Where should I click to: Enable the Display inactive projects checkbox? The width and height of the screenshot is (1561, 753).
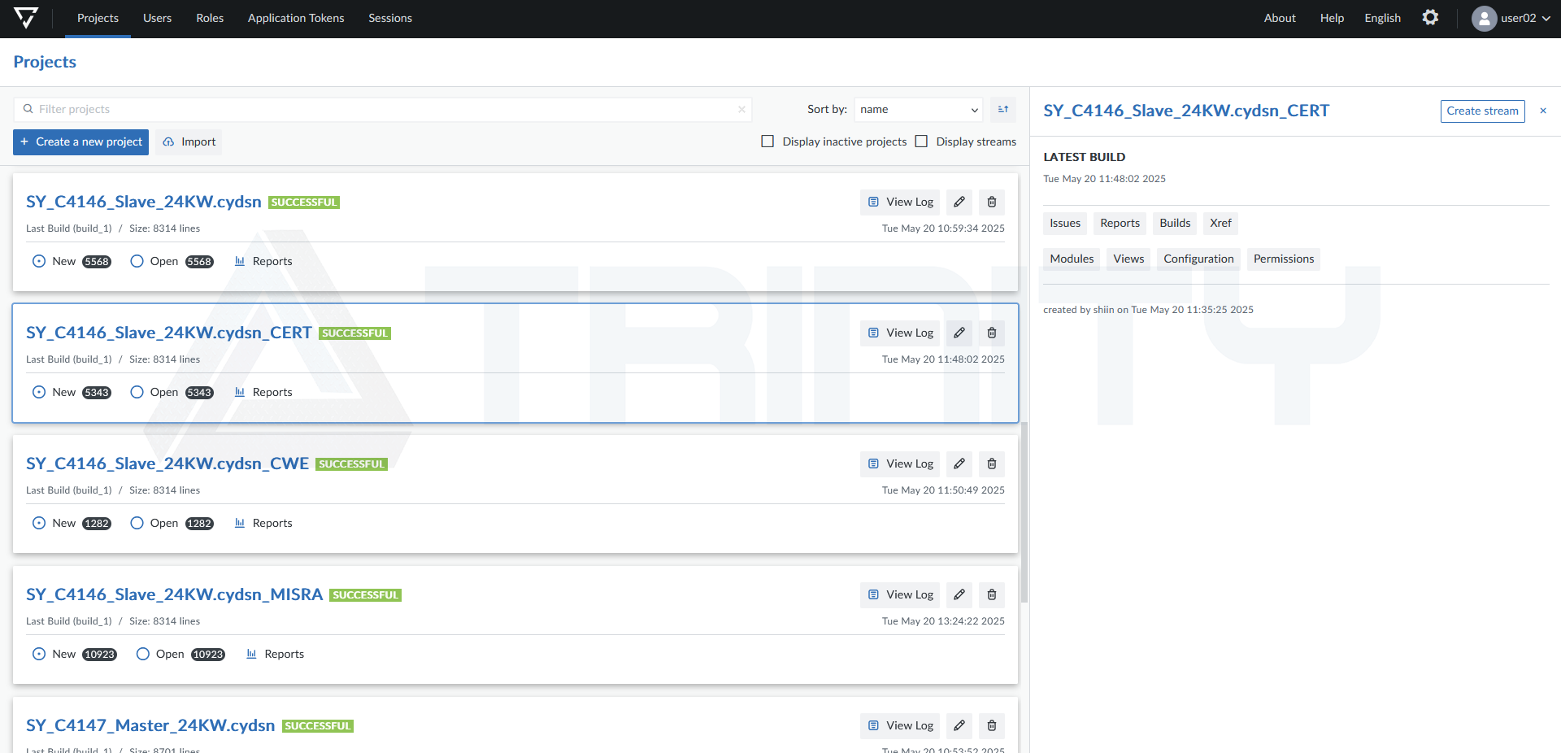coord(767,141)
